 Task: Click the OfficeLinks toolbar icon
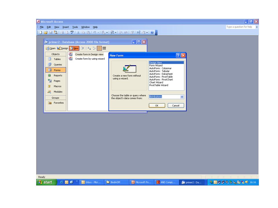click(103, 32)
